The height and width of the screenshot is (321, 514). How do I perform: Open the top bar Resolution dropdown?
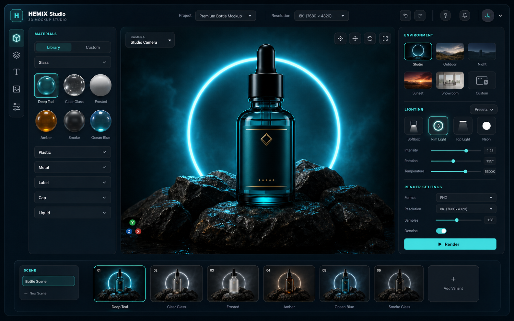[321, 16]
